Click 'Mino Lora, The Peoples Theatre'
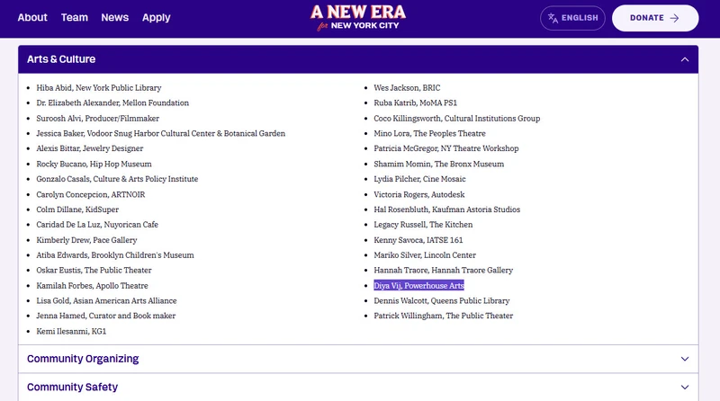Image resolution: width=720 pixels, height=401 pixels. pos(429,133)
